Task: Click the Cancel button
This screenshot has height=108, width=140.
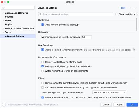Action: (x=106, y=104)
